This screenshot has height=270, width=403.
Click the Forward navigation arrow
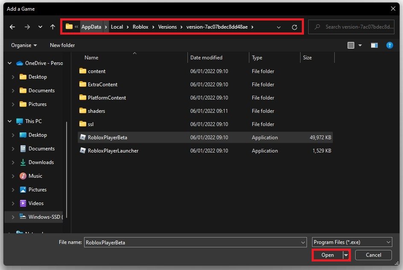pos(27,27)
